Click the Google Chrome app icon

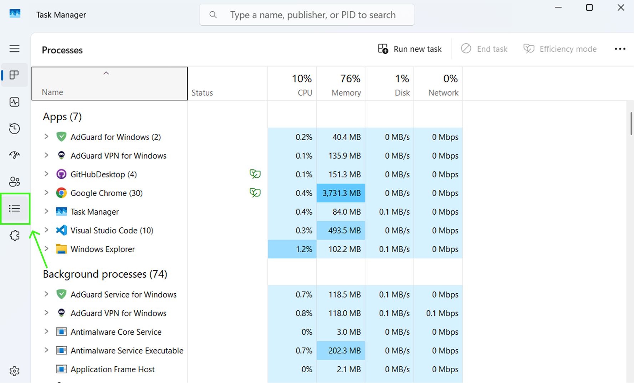click(x=61, y=193)
